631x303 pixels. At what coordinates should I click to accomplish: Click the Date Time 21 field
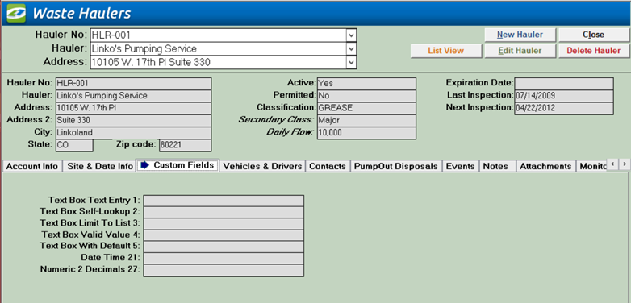[224, 259]
